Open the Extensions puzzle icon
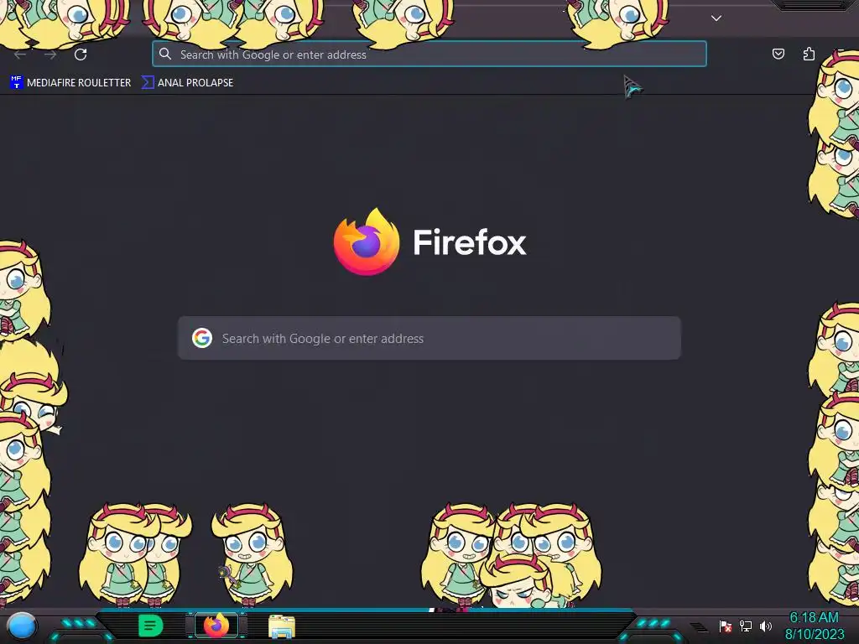This screenshot has width=859, height=644. 809,54
